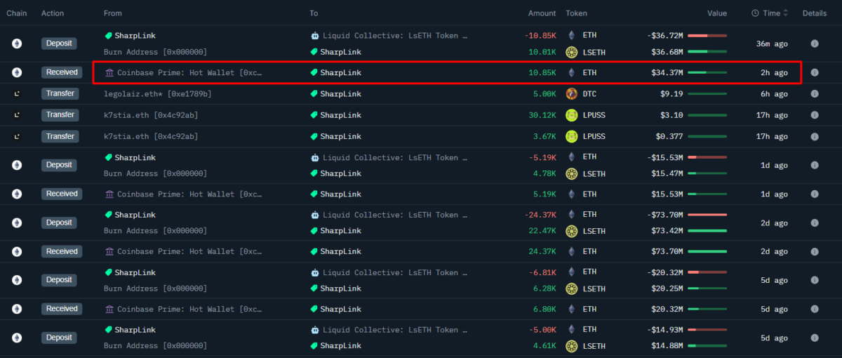This screenshot has width=842, height=358.
Task: Click the red value bar beside -$36.72M
Action: [x=707, y=35]
